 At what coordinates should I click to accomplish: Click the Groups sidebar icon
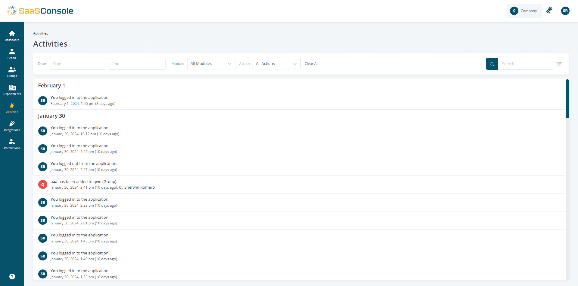click(x=12, y=70)
